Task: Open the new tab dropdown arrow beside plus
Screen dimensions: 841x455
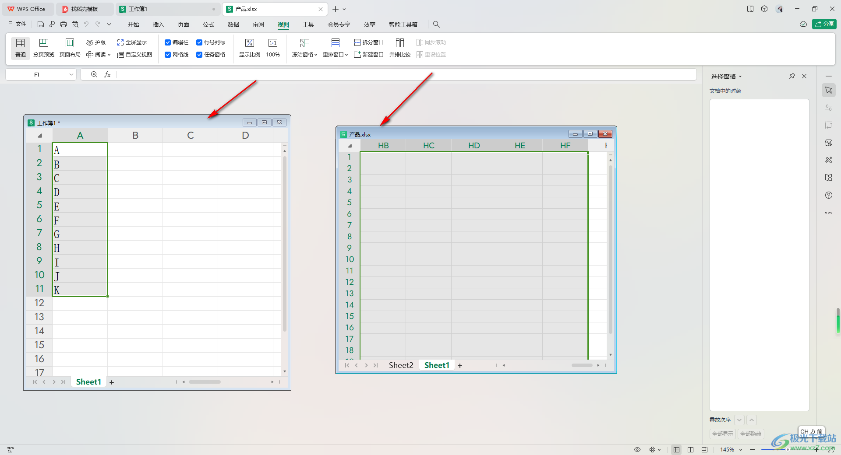Action: coord(344,9)
